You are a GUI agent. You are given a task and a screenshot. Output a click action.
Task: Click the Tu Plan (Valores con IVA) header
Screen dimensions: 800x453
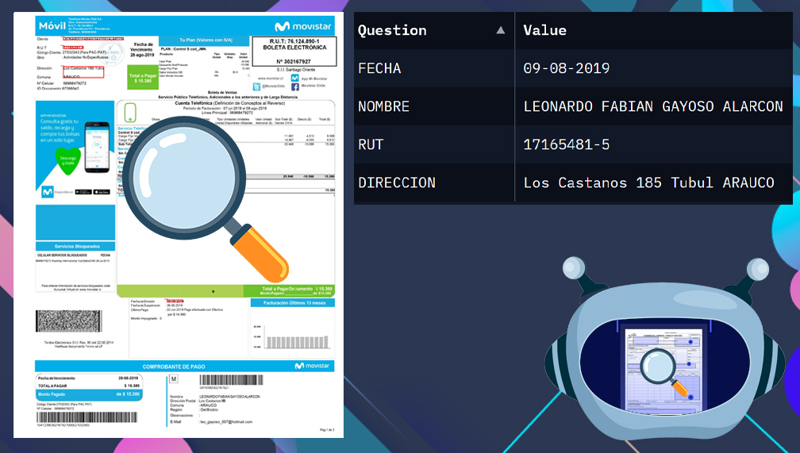point(204,40)
